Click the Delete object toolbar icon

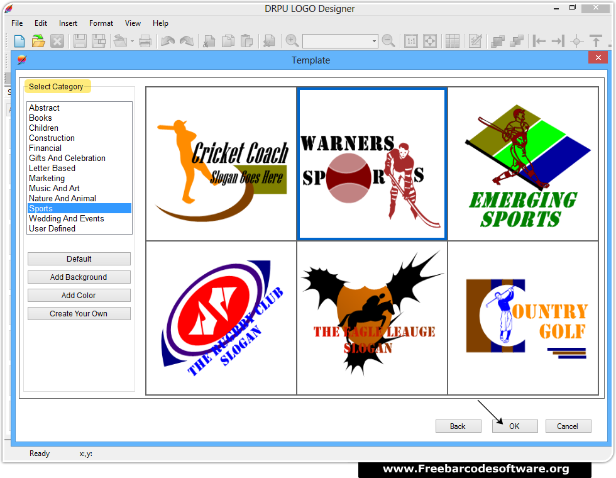(x=269, y=41)
